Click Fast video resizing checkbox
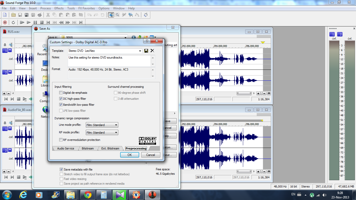Viewport: 356px width, 200px height. click(62, 179)
